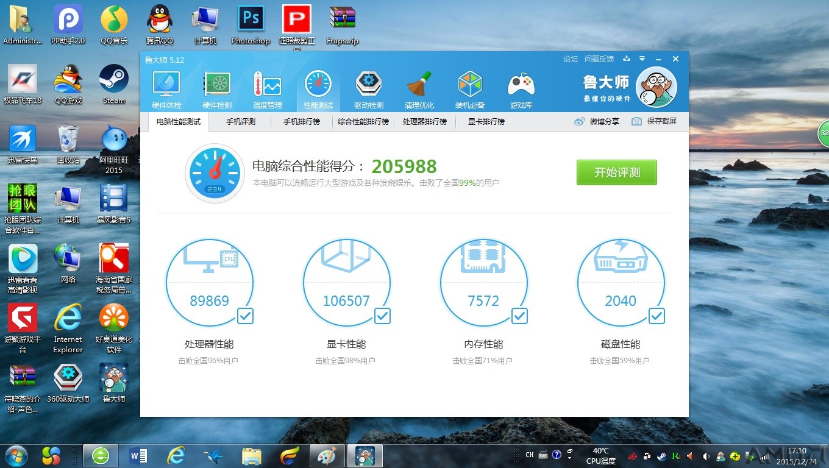Screen dimensions: 829x468
Task: Click the download tray icon in Ludashi title bar
Action: tap(626, 59)
